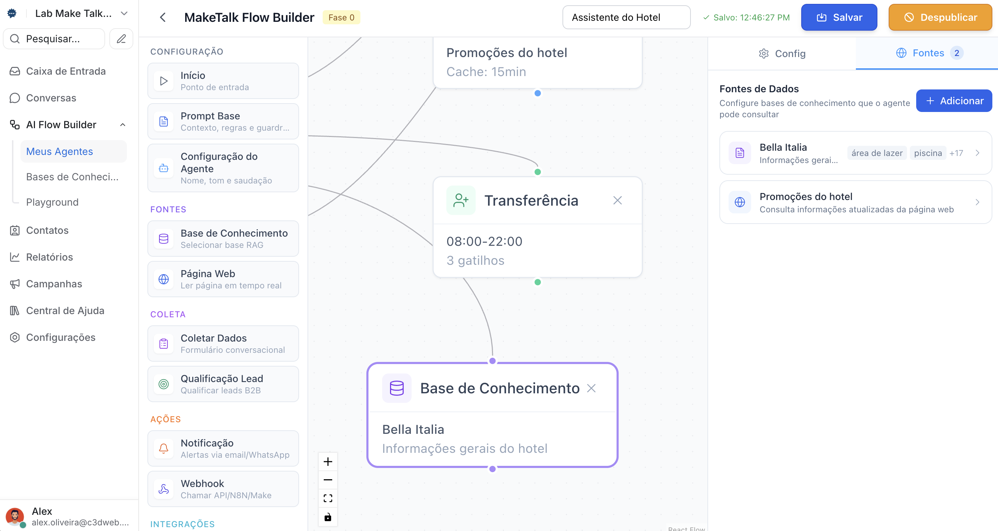Click the Assistente do Hotel name field

point(626,17)
